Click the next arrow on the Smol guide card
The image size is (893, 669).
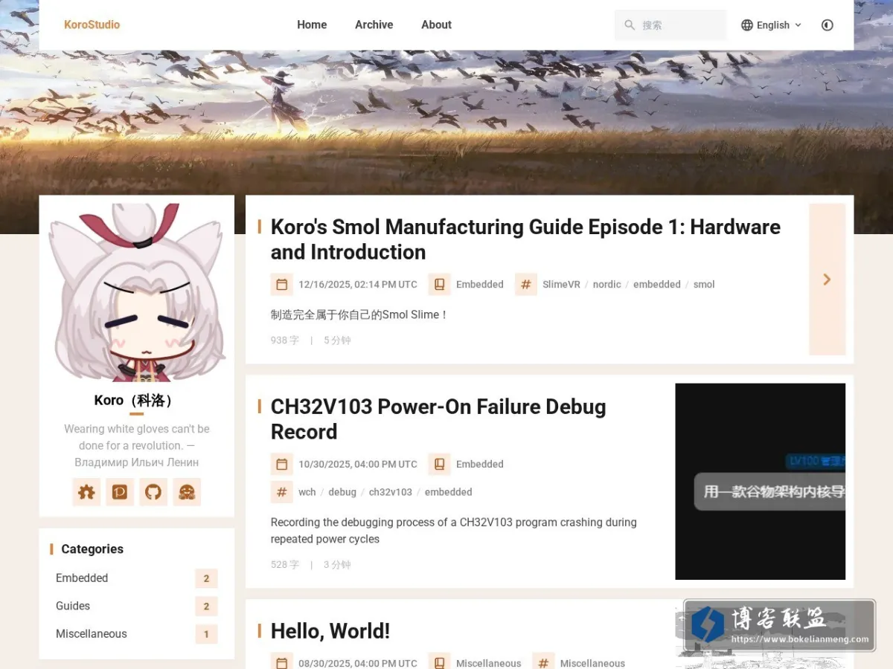(x=827, y=279)
